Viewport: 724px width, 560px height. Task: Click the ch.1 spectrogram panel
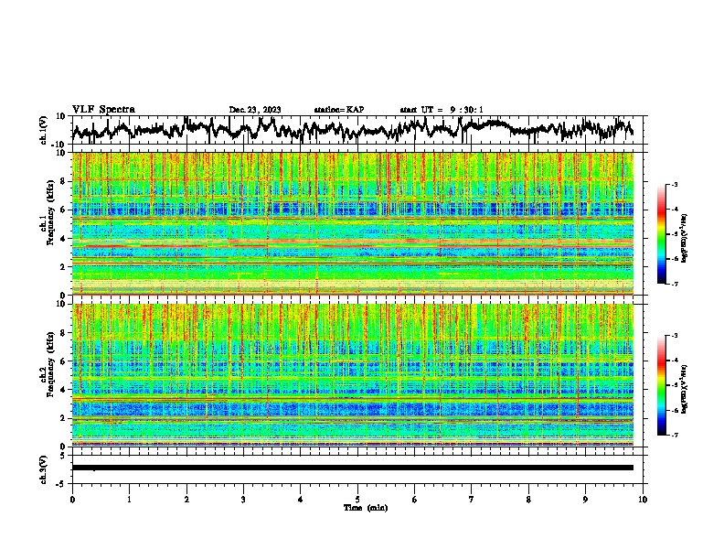tap(353, 223)
